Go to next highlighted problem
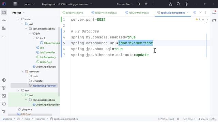218x122 pixels. [x=207, y=19]
